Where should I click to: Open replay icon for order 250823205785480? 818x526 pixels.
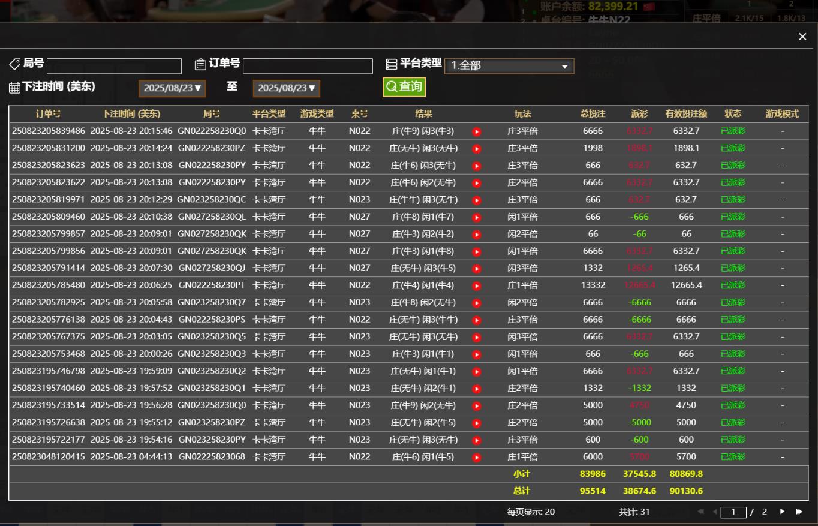pyautogui.click(x=477, y=285)
